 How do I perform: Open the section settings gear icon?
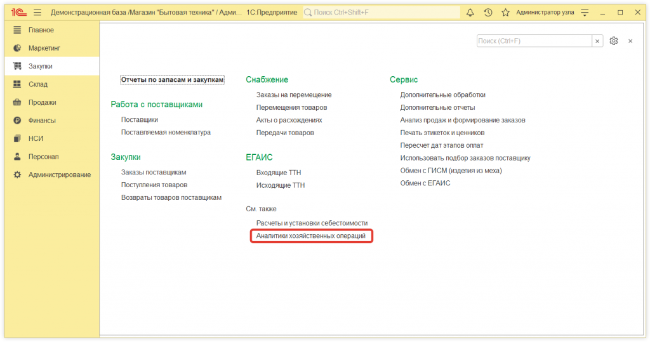click(x=614, y=41)
